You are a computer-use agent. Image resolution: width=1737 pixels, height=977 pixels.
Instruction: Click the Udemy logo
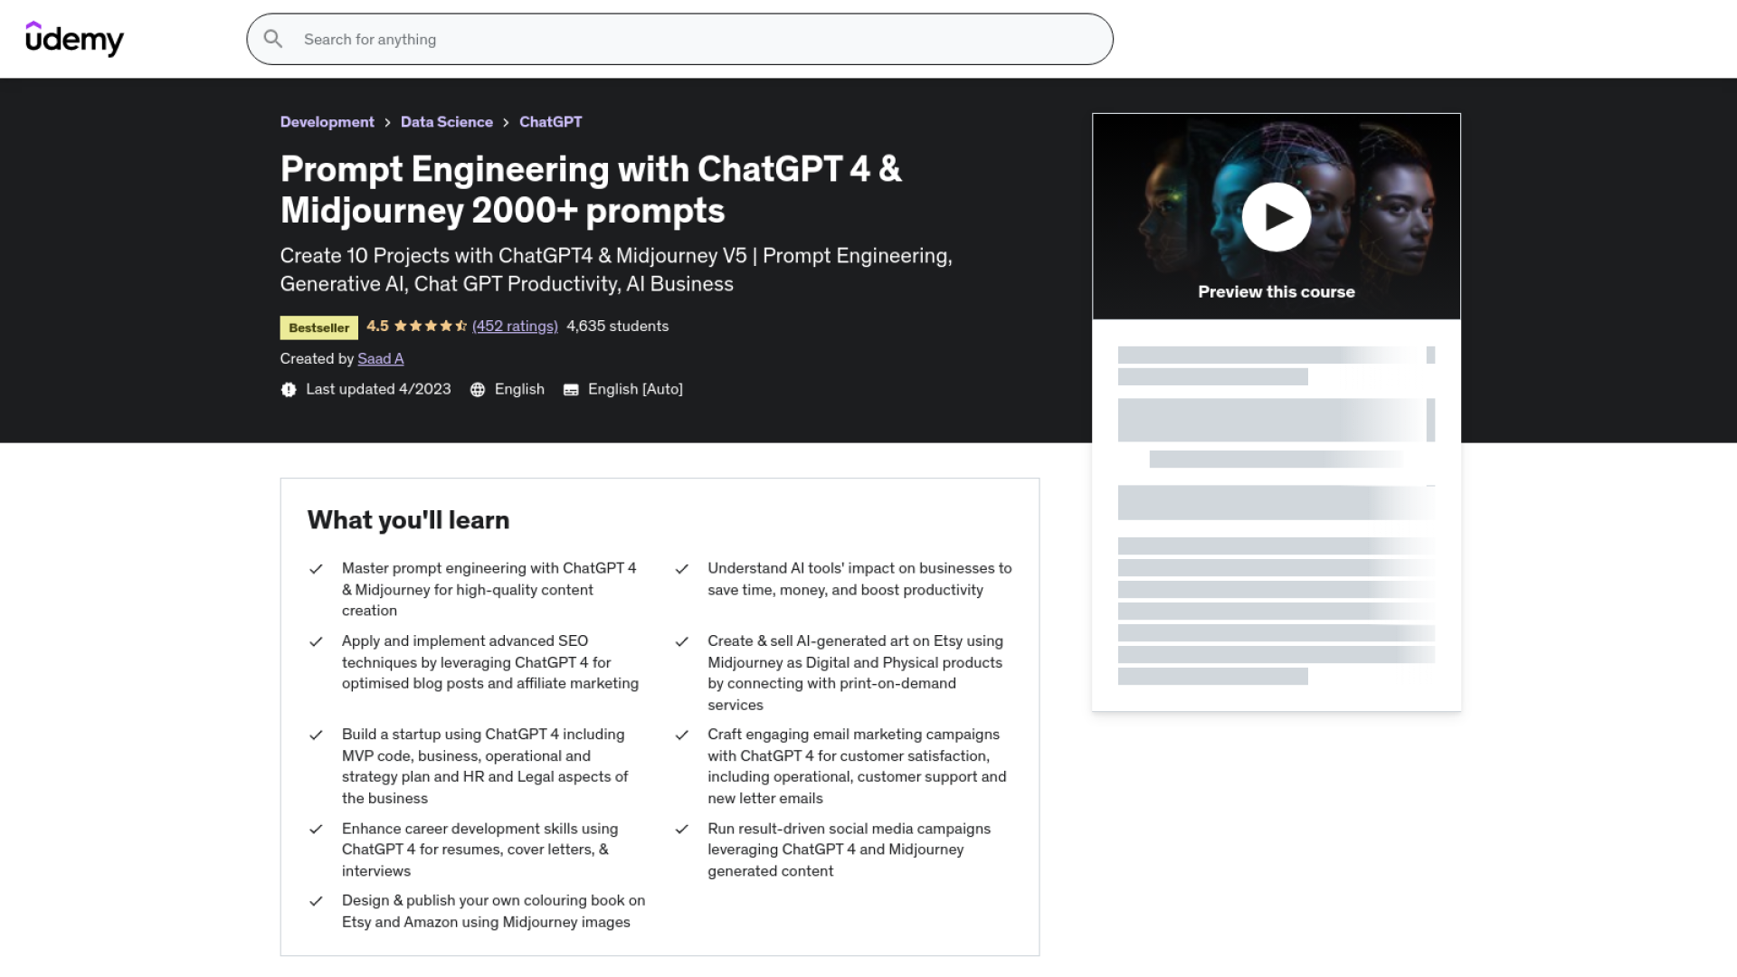[x=74, y=39]
